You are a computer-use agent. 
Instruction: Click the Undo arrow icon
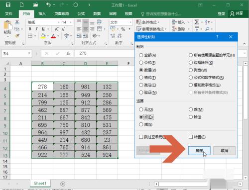pos(48,5)
